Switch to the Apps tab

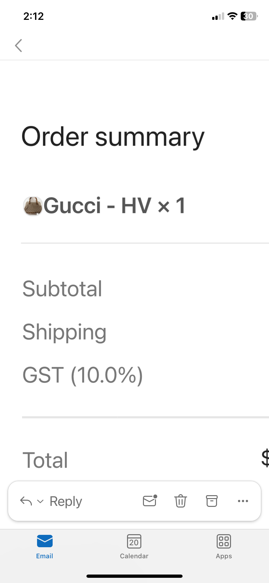pyautogui.click(x=224, y=547)
